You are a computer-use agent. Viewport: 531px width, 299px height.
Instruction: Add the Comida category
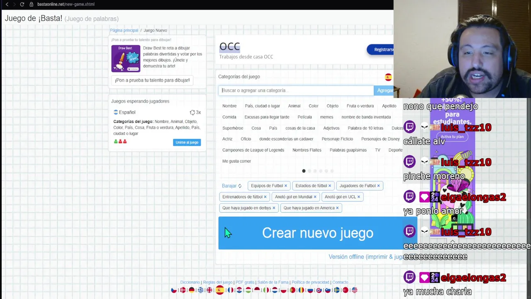(x=229, y=117)
